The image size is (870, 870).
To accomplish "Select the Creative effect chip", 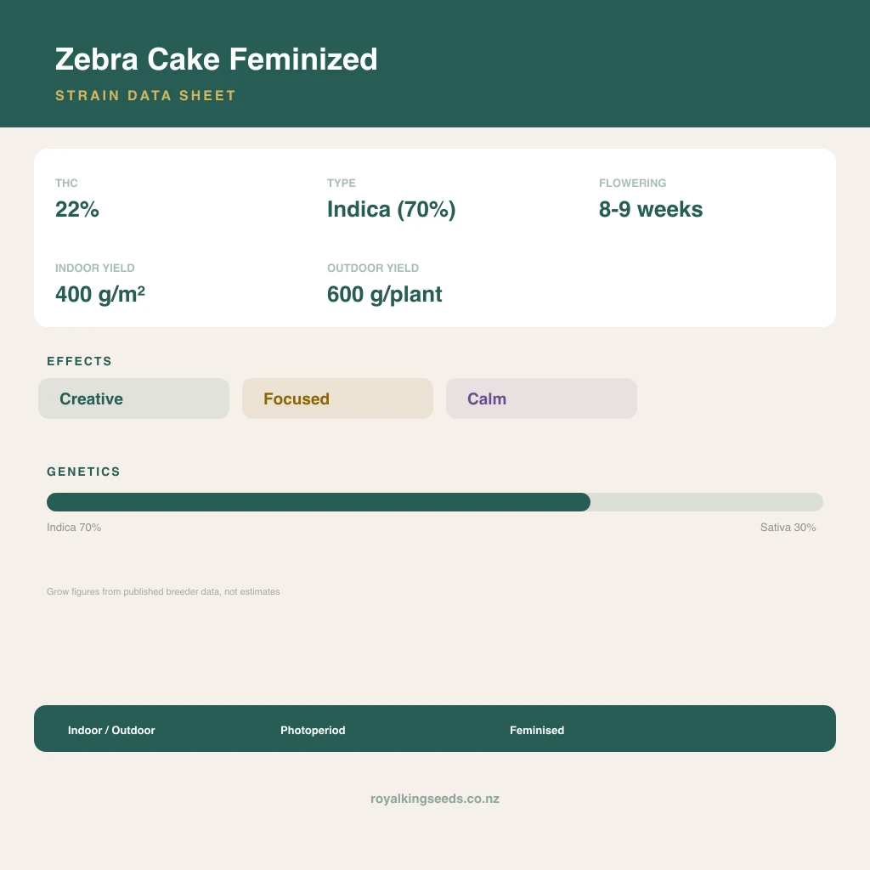I will (x=133, y=398).
